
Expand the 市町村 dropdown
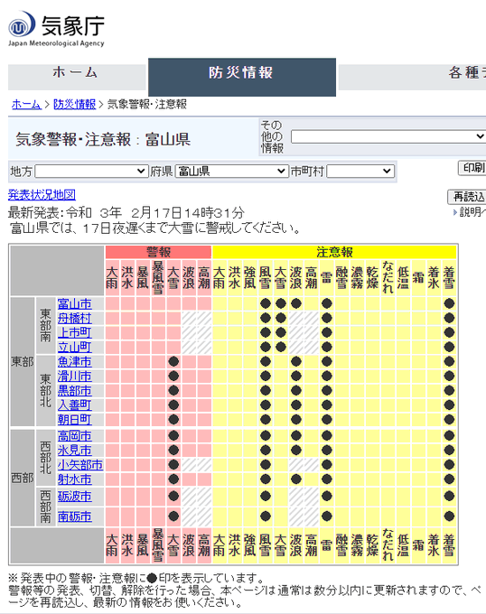pos(360,172)
